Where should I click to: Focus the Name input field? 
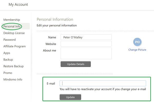point(86,37)
